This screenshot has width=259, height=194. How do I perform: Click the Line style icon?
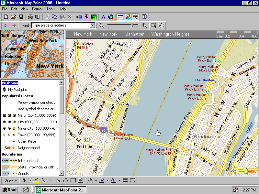click(x=125, y=180)
